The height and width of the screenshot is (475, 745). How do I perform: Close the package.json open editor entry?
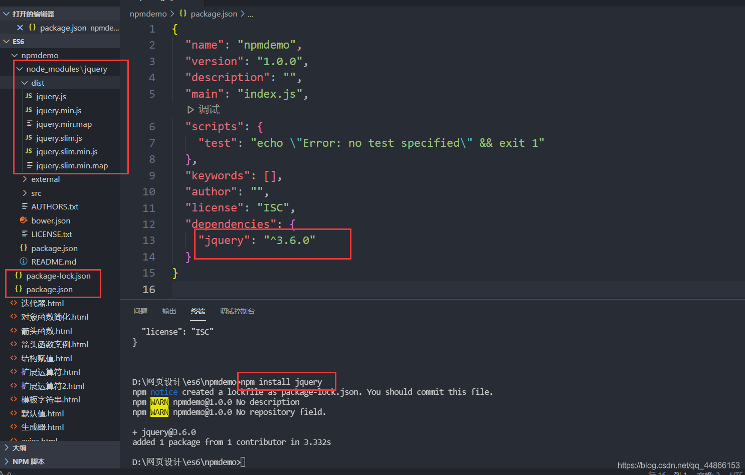click(x=20, y=28)
